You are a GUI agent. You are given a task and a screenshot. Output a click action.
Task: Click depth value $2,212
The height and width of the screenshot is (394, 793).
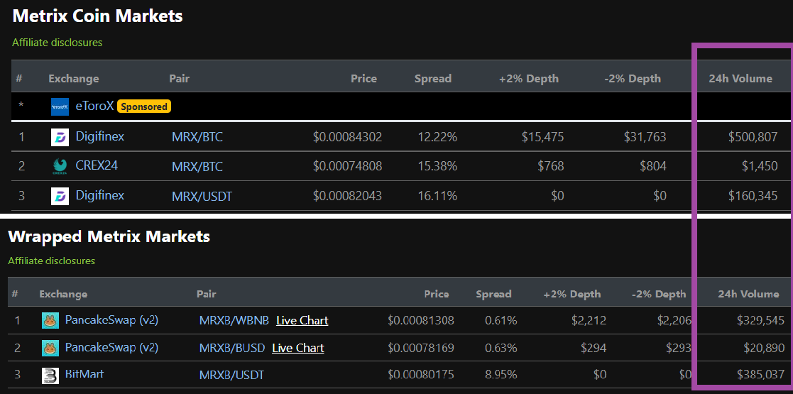589,321
